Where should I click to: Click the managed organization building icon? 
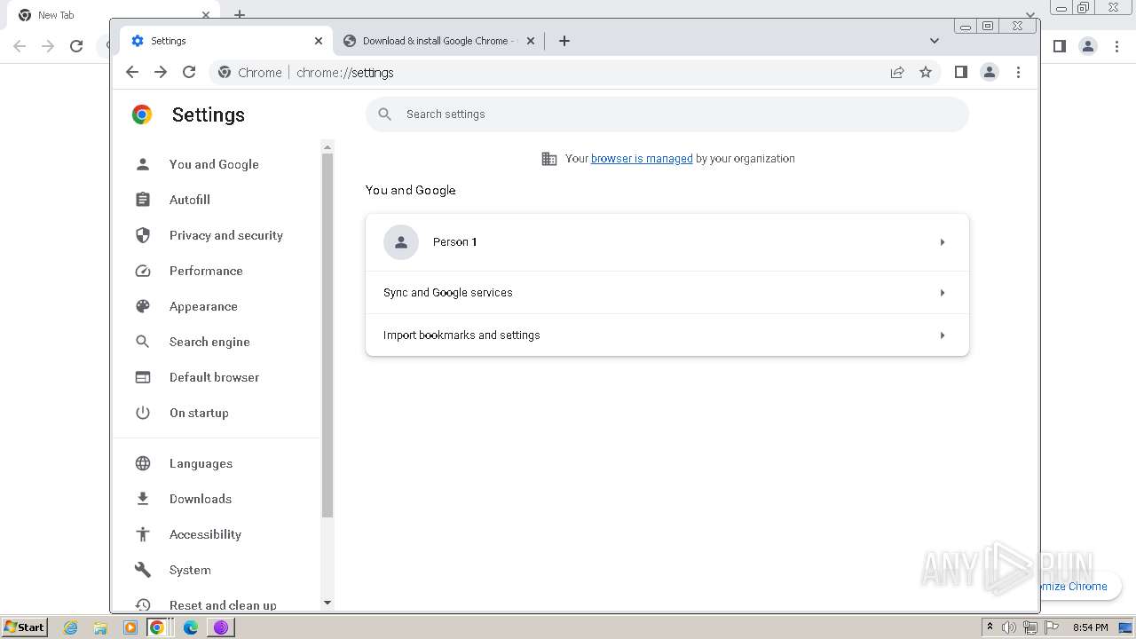point(549,159)
